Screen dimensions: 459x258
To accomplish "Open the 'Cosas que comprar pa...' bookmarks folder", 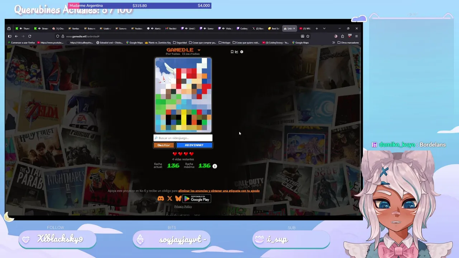I will pyautogui.click(x=203, y=43).
